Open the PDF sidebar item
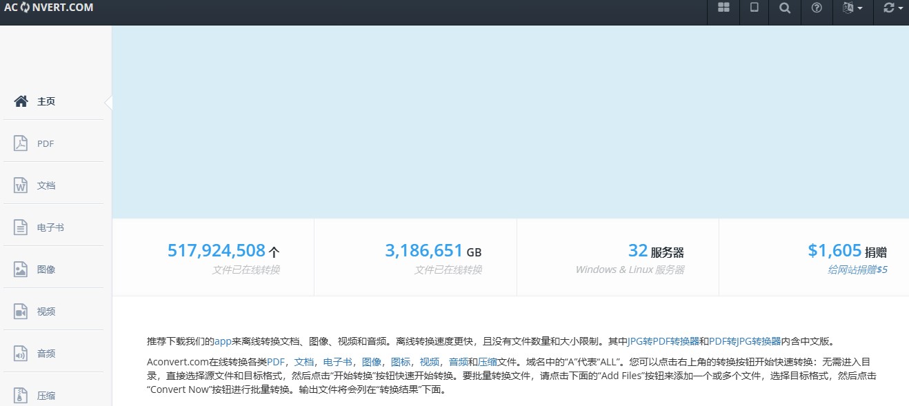The width and height of the screenshot is (909, 406). click(45, 144)
